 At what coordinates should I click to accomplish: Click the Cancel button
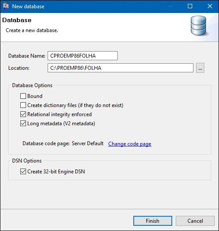pyautogui.click(x=195, y=221)
